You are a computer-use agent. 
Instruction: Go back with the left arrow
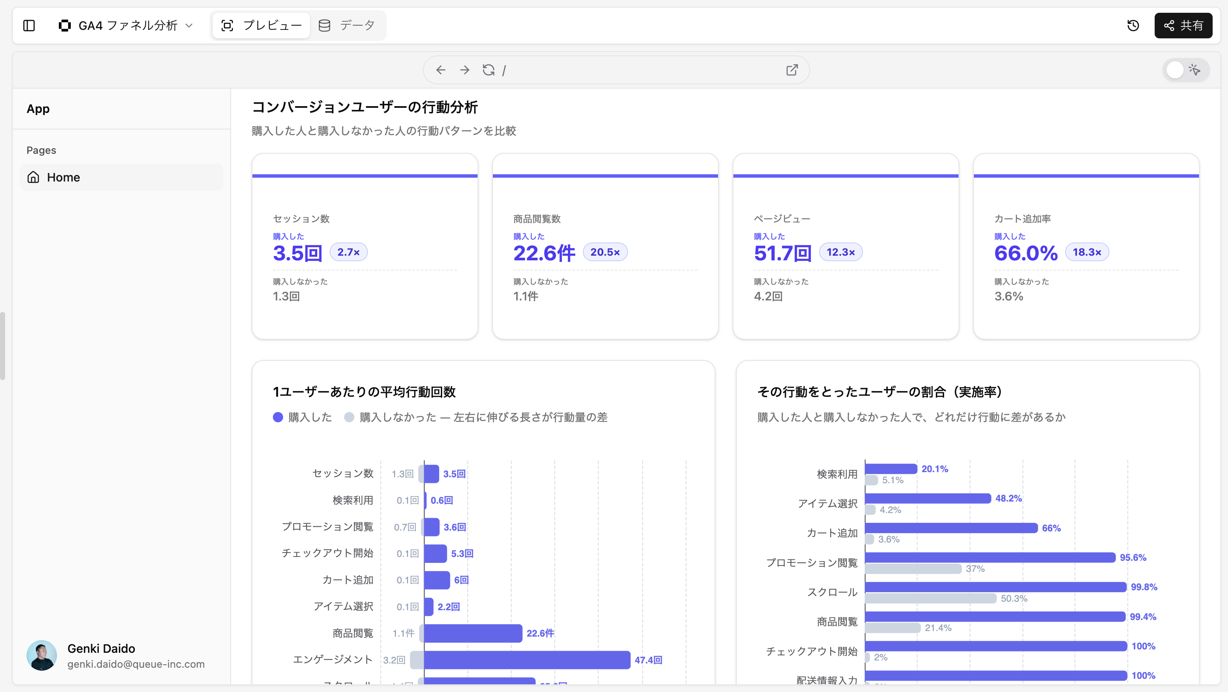point(440,70)
